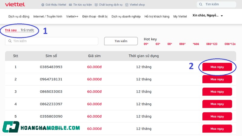Open the Dịch vụ di động menu
242x136 pixels.
(x=19, y=16)
